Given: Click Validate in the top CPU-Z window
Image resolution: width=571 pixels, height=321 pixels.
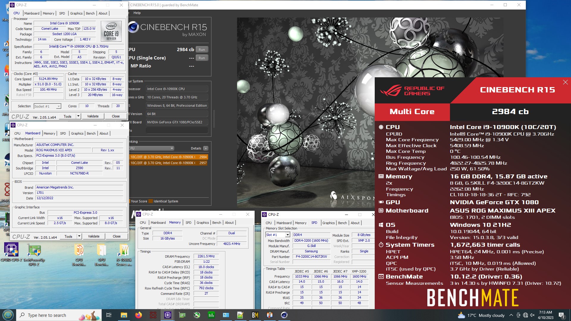Looking at the screenshot, I should (93, 116).
